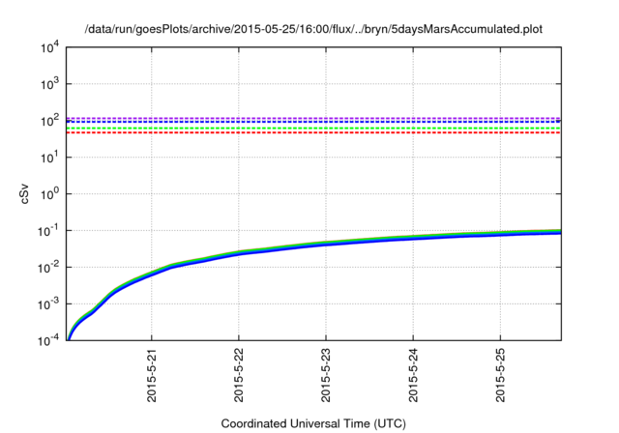Screen dimensions: 619x433
Task: Click the red dashed threshold line
Action: [x=313, y=132]
